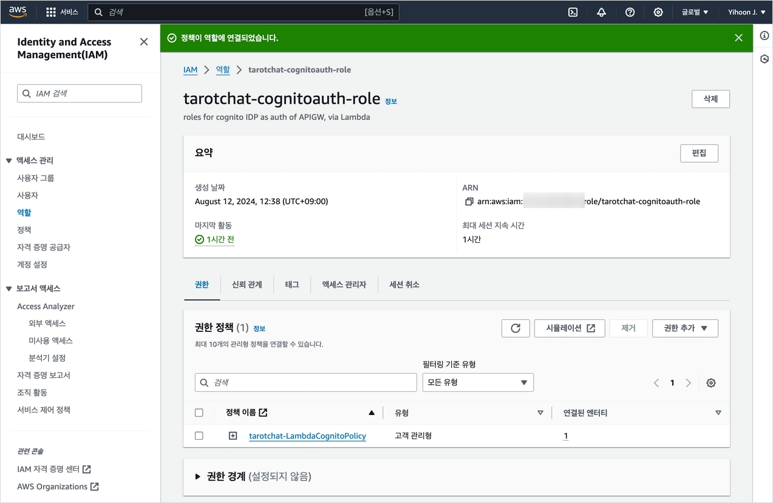Open 미사용 액세스 in sidebar
Image resolution: width=773 pixels, height=503 pixels.
coord(50,341)
